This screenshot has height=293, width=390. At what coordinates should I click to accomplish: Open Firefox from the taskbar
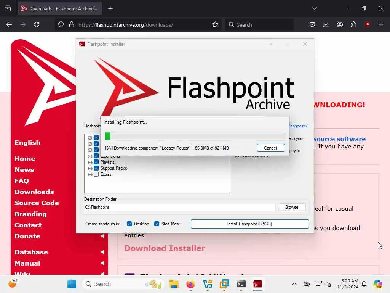(191, 284)
